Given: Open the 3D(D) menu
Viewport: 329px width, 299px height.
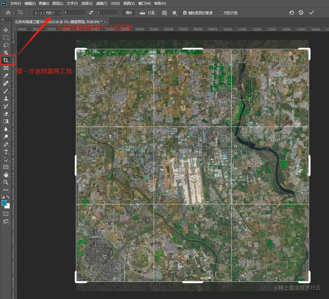Looking at the screenshot, I should pos(115,3).
